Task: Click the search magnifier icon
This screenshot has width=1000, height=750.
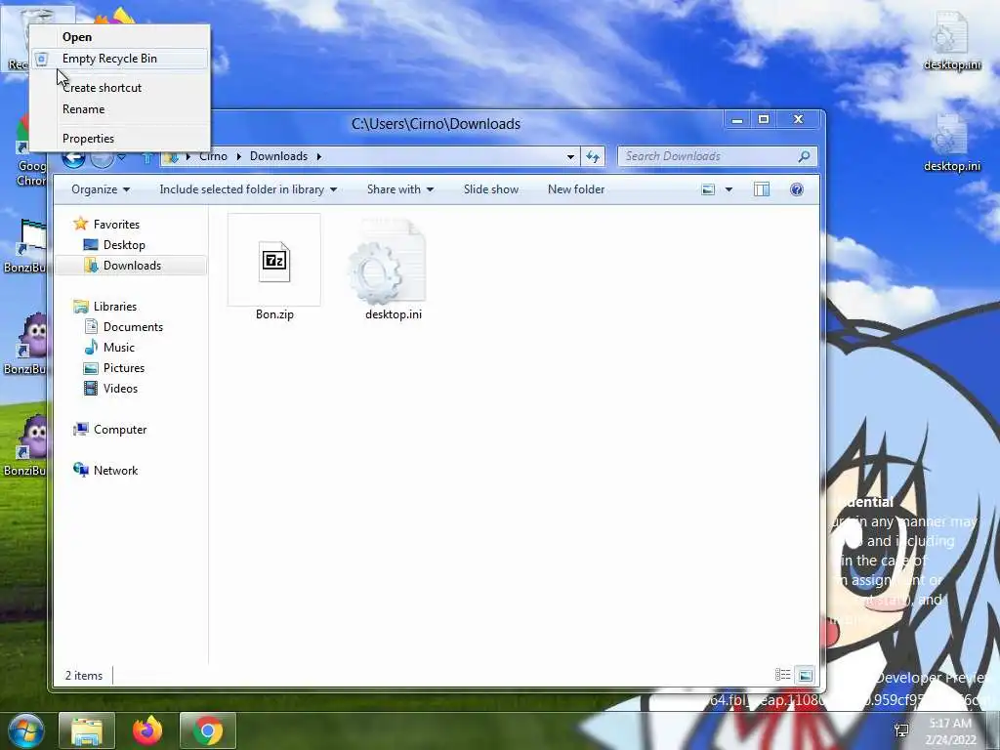Action: click(x=805, y=156)
